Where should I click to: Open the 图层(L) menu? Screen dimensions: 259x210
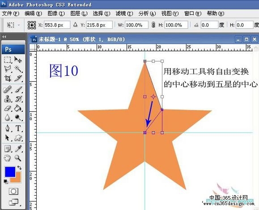[x=79, y=13]
